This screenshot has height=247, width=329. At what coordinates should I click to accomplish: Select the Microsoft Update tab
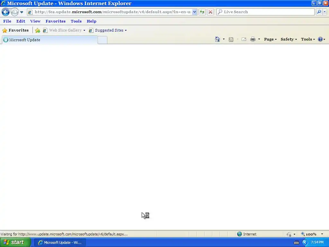[x=50, y=40]
